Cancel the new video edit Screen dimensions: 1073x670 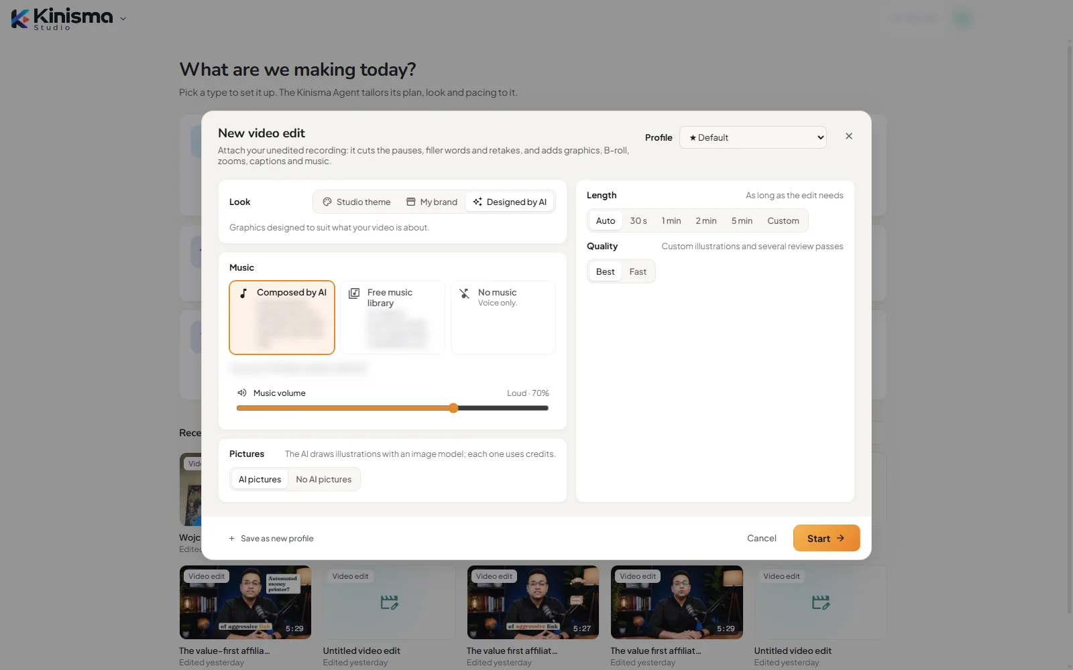click(762, 538)
